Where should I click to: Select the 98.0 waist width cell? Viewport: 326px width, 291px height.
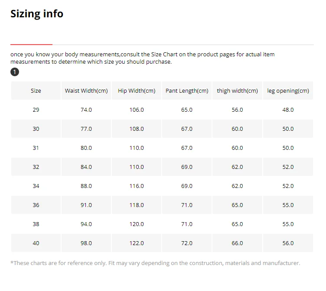(x=86, y=243)
